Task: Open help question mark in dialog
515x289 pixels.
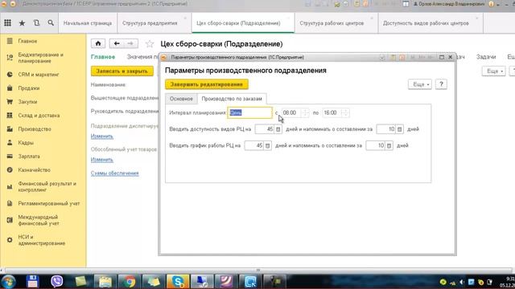Action: [441, 84]
